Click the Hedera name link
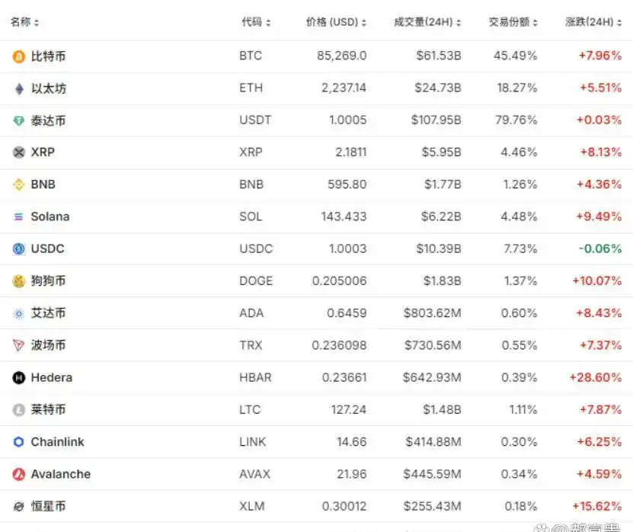The width and height of the screenshot is (633, 532). 52,377
